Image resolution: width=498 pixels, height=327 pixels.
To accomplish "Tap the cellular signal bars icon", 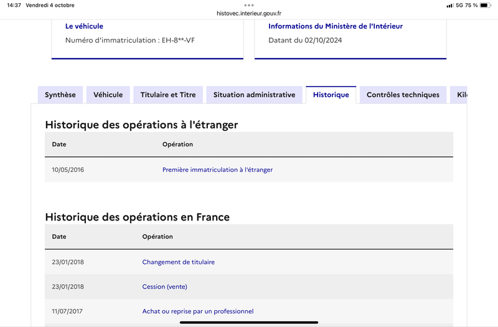I will pyautogui.click(x=449, y=6).
